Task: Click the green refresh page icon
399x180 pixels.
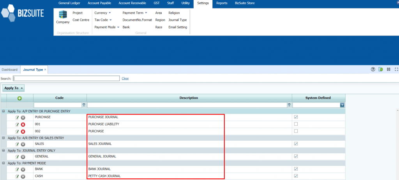Action: point(381,69)
